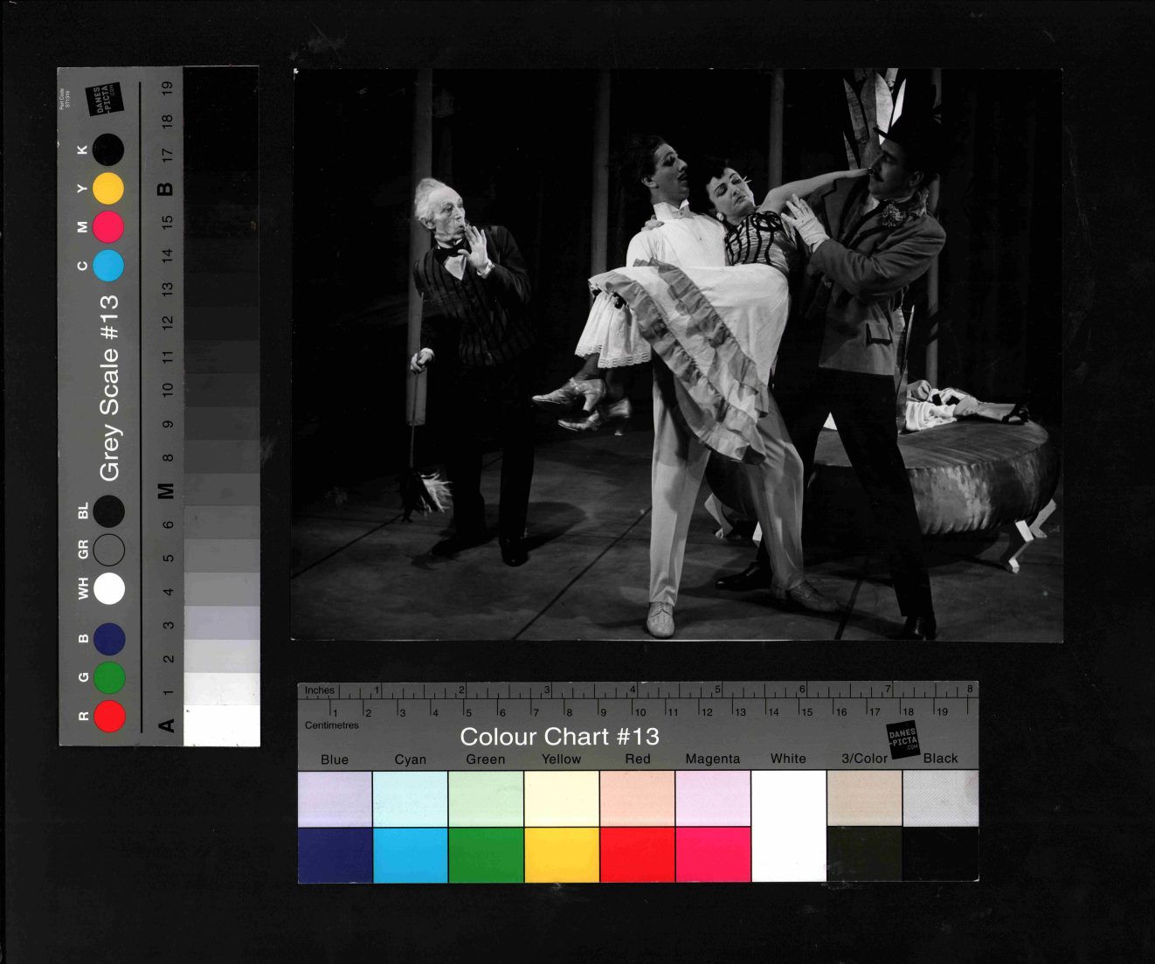Select the red R circle on grey scale card
The image size is (1155, 964).
pos(109,716)
